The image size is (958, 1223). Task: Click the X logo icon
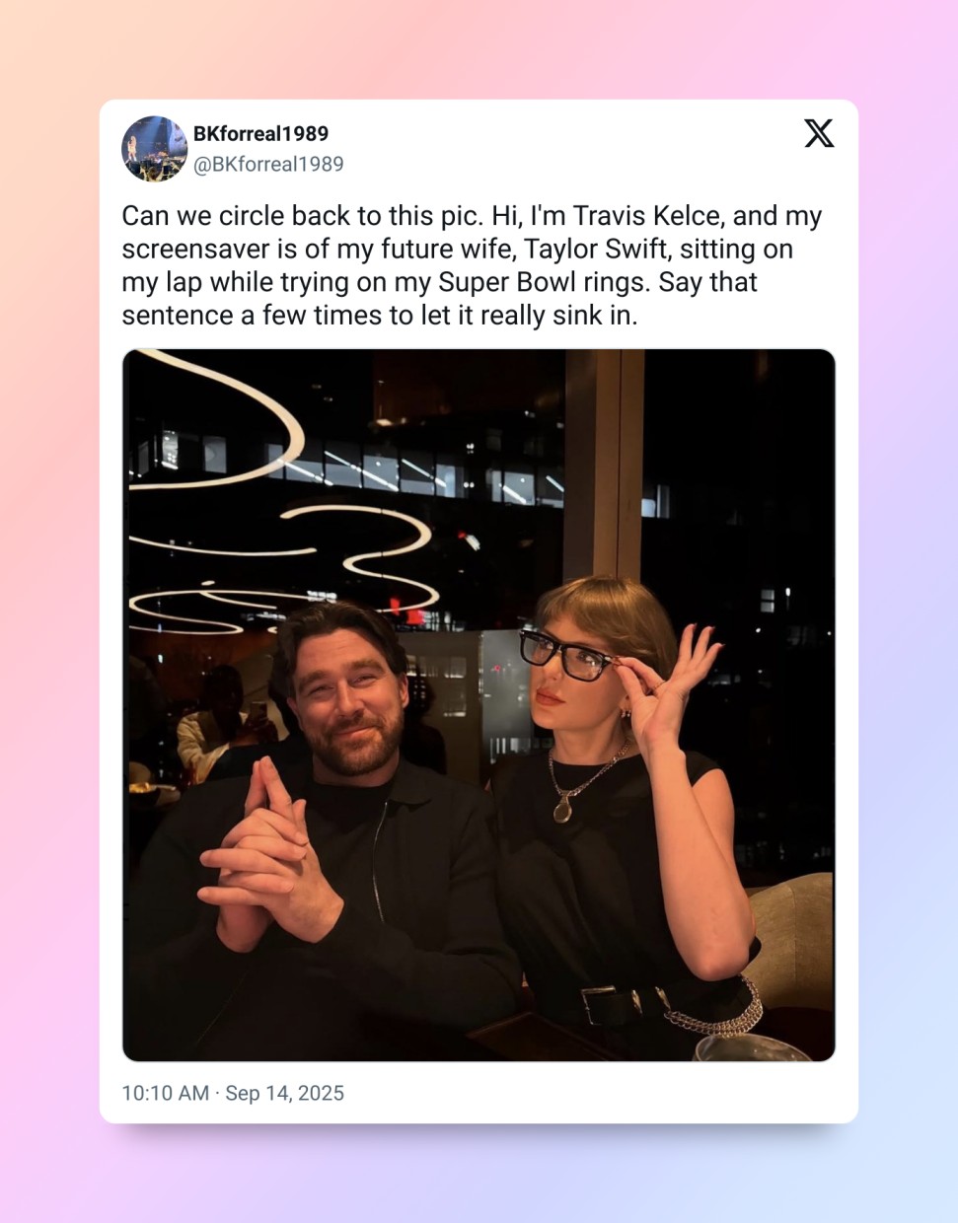click(x=819, y=133)
